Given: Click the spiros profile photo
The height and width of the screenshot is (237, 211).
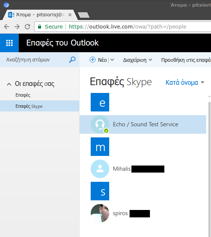Looking at the screenshot, I should tap(100, 213).
